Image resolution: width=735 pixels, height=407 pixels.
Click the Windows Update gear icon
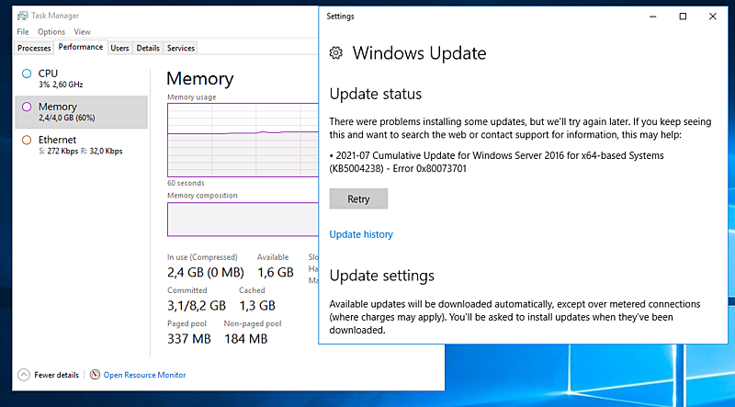pyautogui.click(x=336, y=53)
